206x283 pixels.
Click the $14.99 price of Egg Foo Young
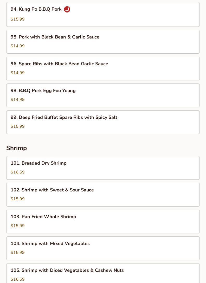[18, 100]
